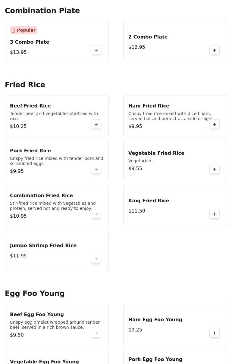Click the Popular badge on 3 Combo Plate
This screenshot has height=364, width=232.
pyautogui.click(x=24, y=30)
